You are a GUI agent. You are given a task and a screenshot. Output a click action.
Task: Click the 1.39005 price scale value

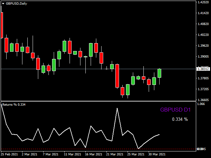click(x=203, y=57)
